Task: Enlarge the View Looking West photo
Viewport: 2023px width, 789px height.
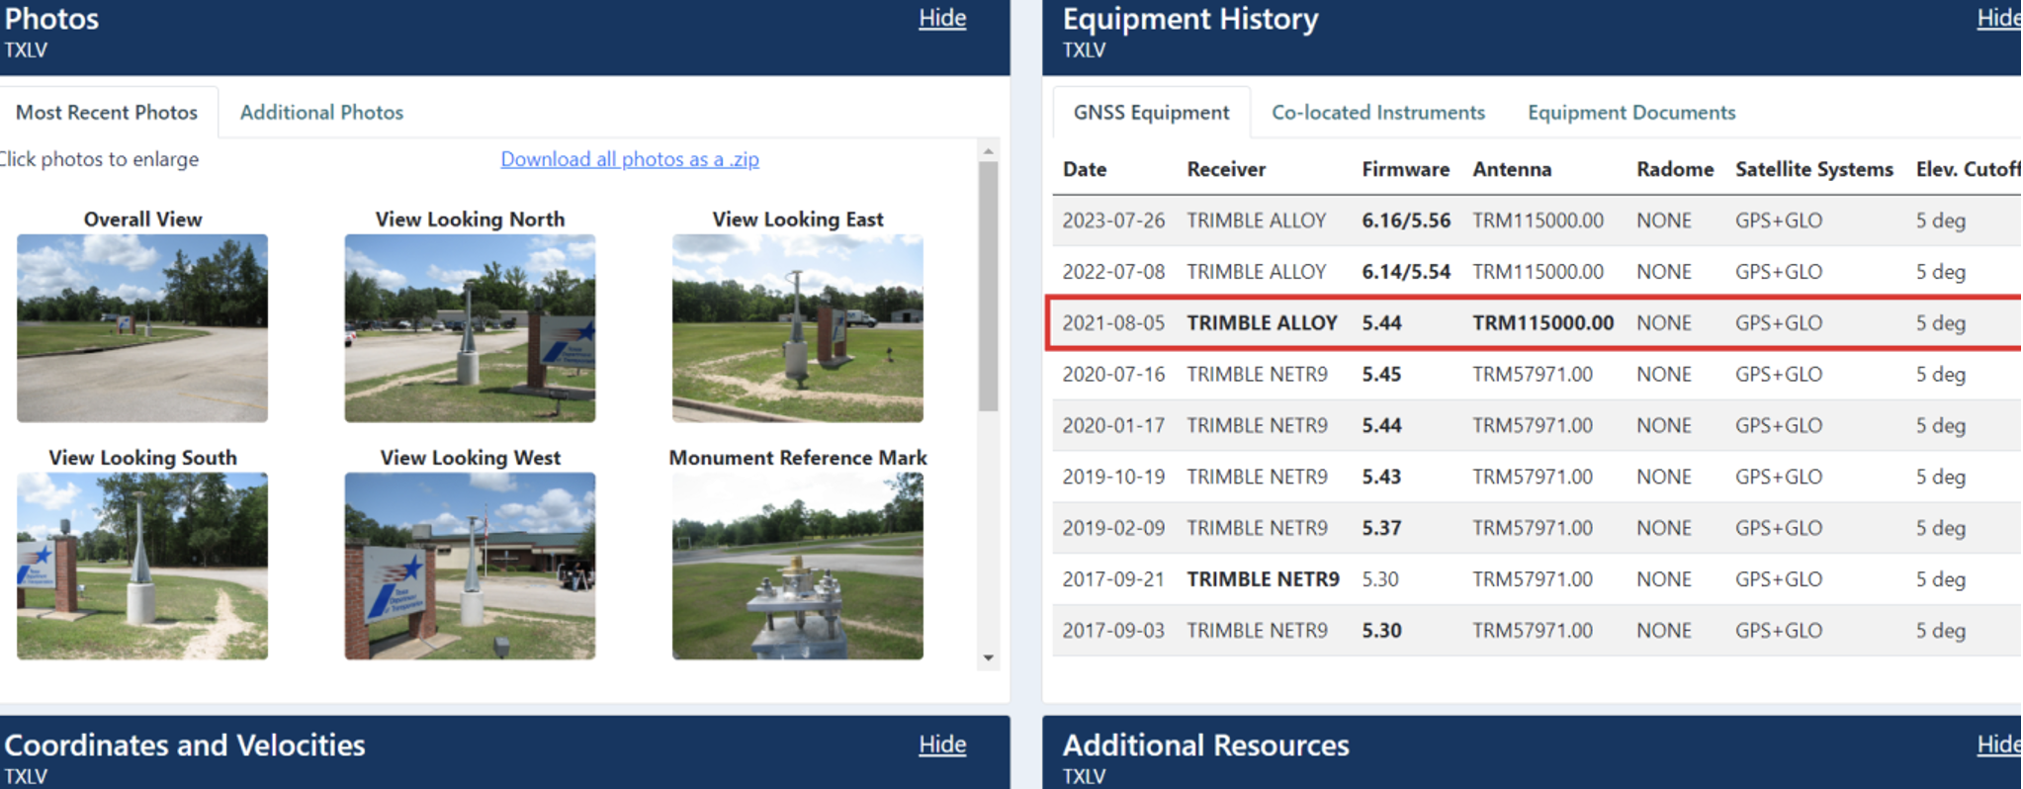Action: point(470,566)
